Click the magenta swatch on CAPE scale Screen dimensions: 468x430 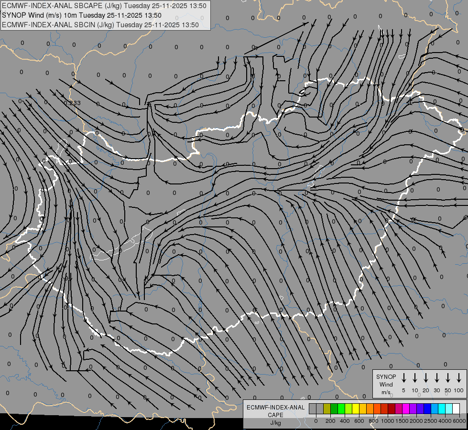point(406,409)
